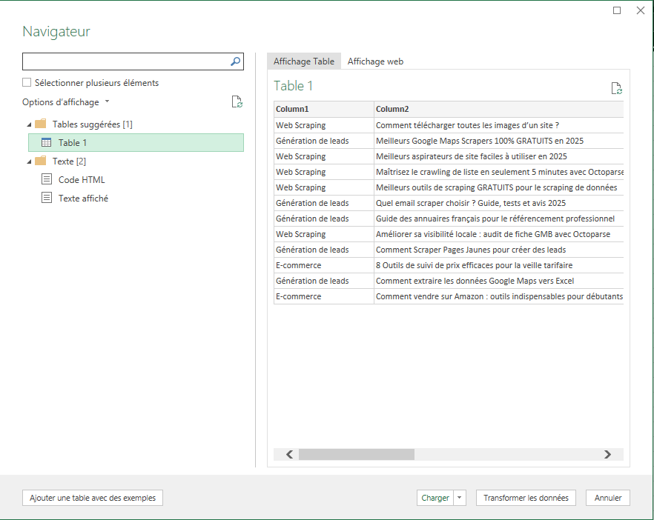This screenshot has height=520, width=654.
Task: Open the Charger split-button dropdown arrow
Action: click(460, 498)
